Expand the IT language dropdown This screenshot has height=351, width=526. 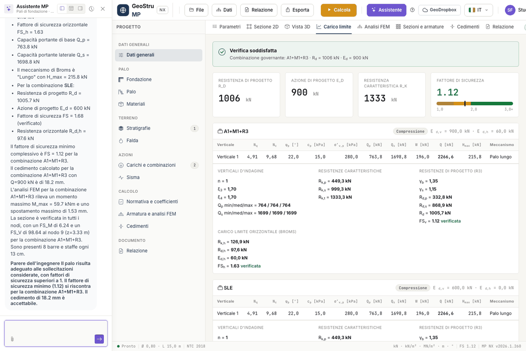coord(478,10)
